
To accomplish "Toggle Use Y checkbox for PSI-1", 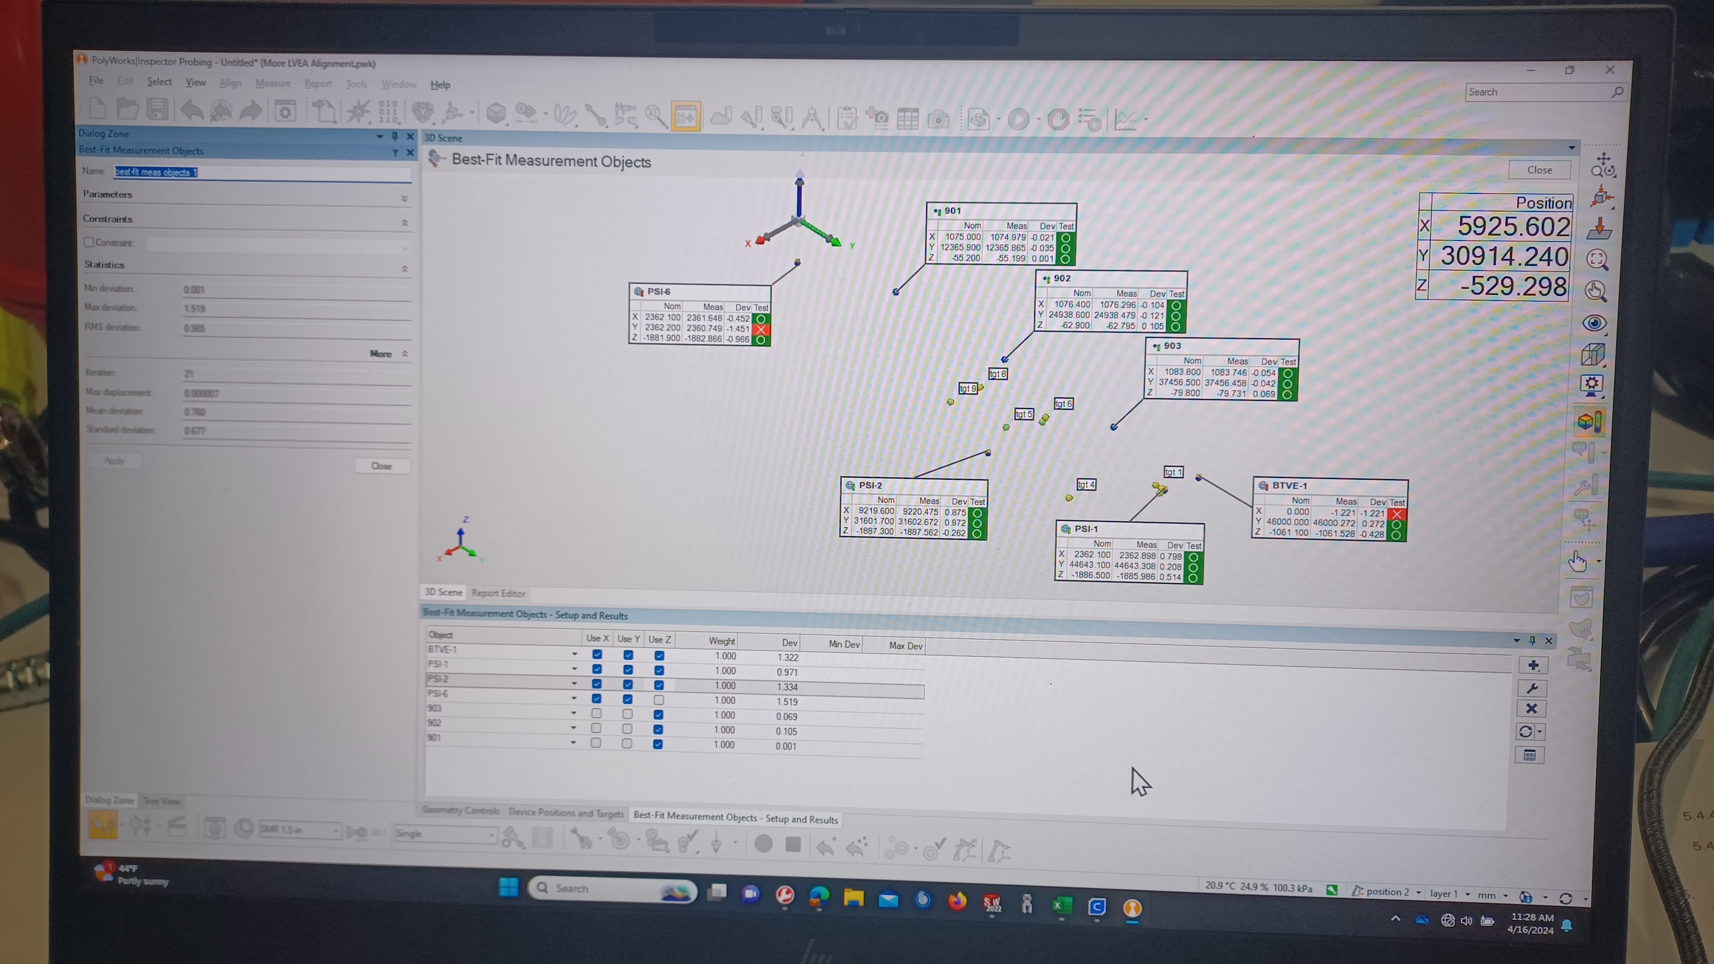I will 628,670.
